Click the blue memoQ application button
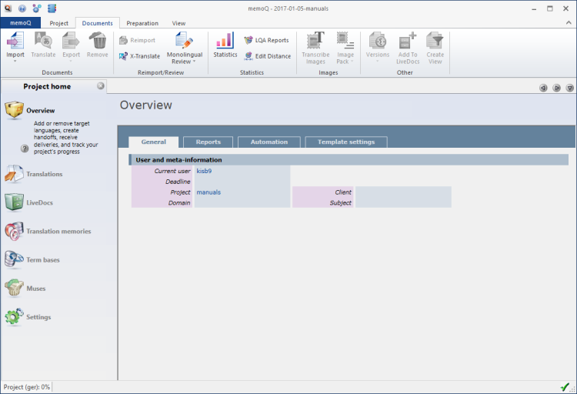 21,23
